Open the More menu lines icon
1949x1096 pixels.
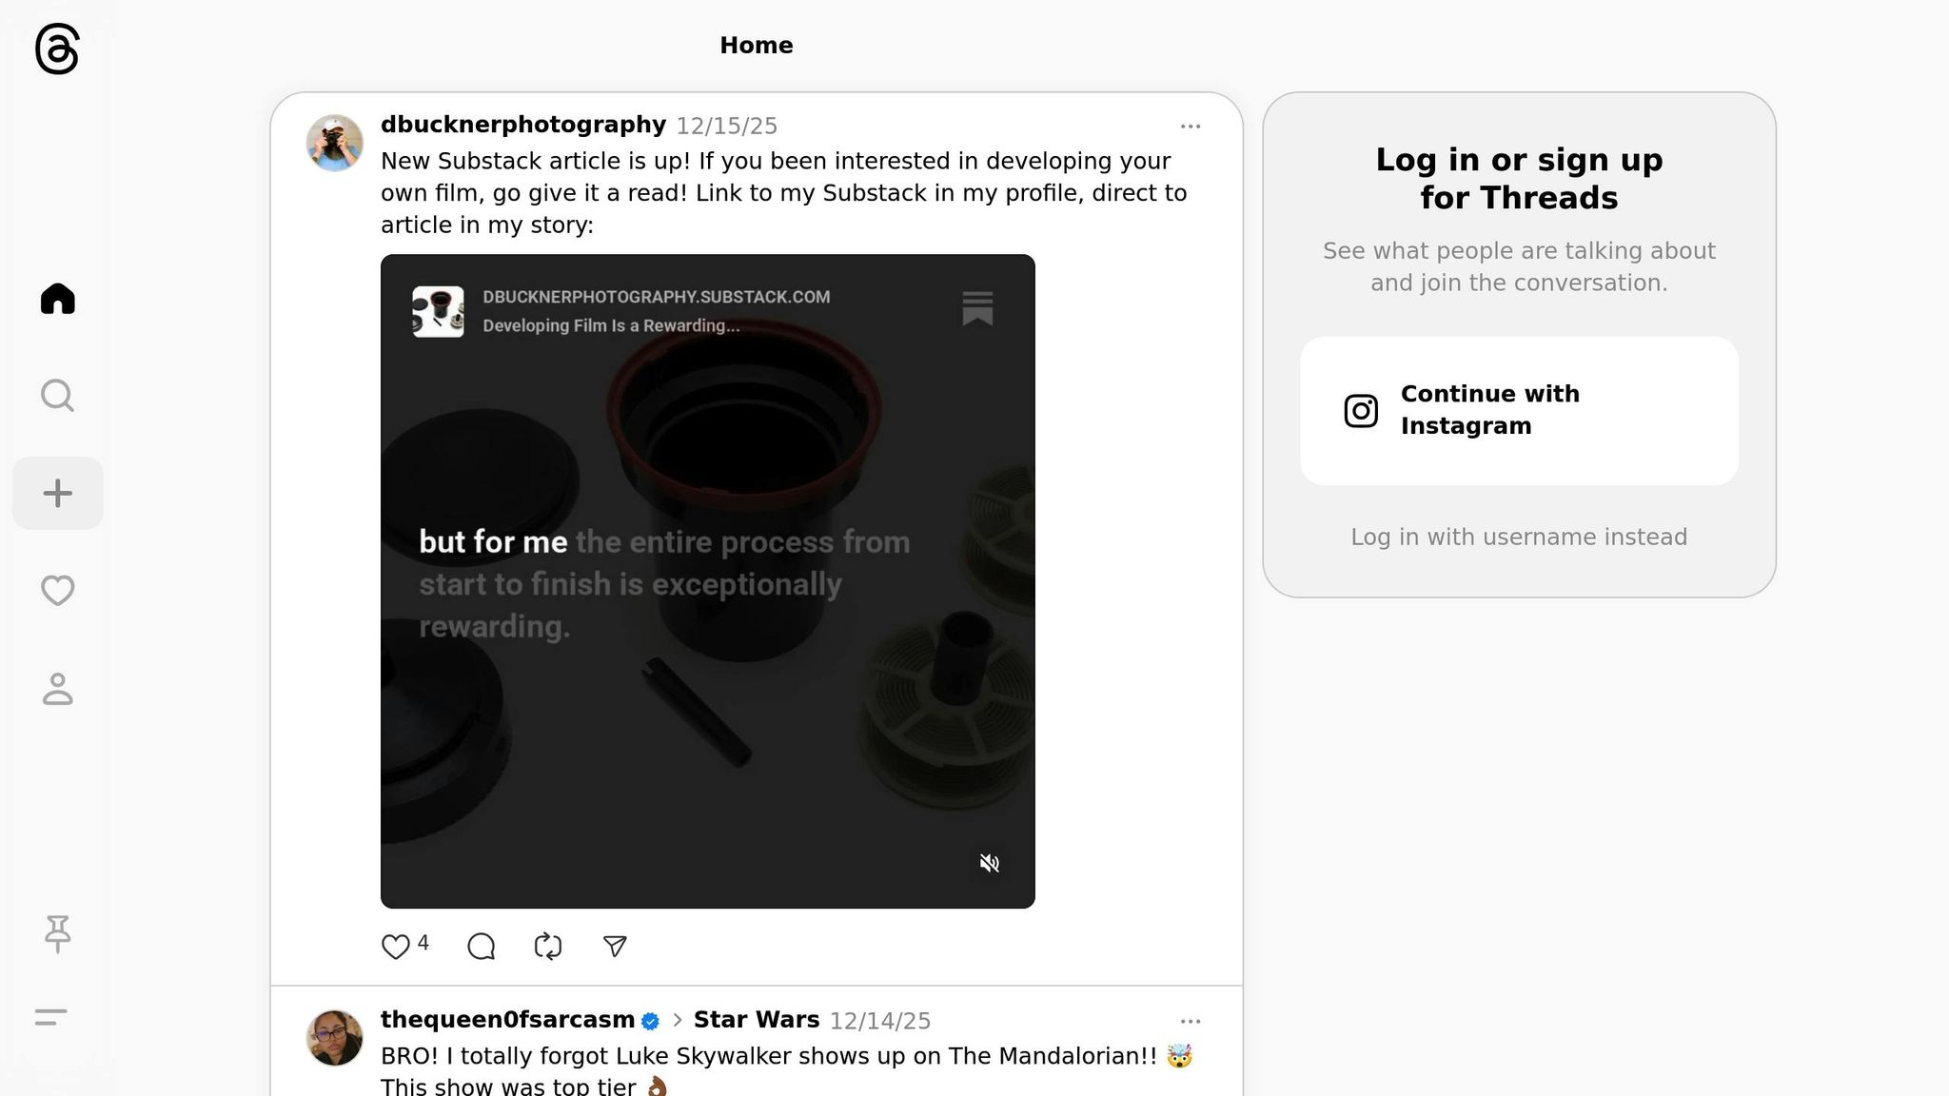[x=50, y=1017]
